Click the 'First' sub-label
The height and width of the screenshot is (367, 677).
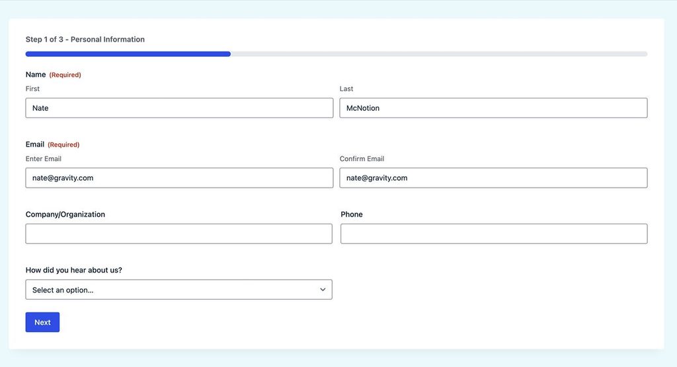tap(32, 88)
